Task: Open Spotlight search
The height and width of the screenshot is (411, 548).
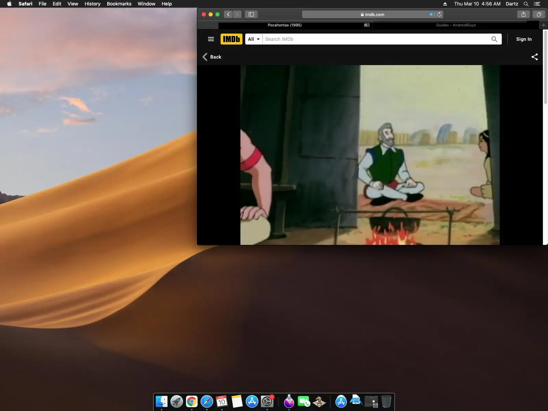Action: click(x=526, y=4)
